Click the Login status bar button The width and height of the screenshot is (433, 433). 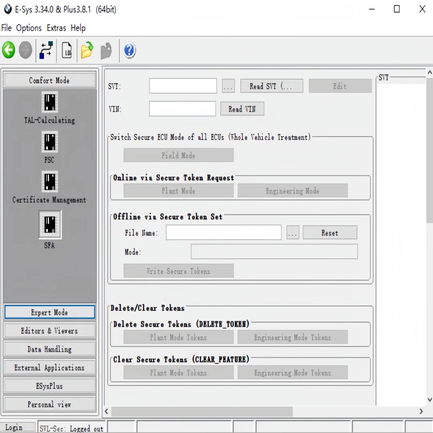(18, 427)
